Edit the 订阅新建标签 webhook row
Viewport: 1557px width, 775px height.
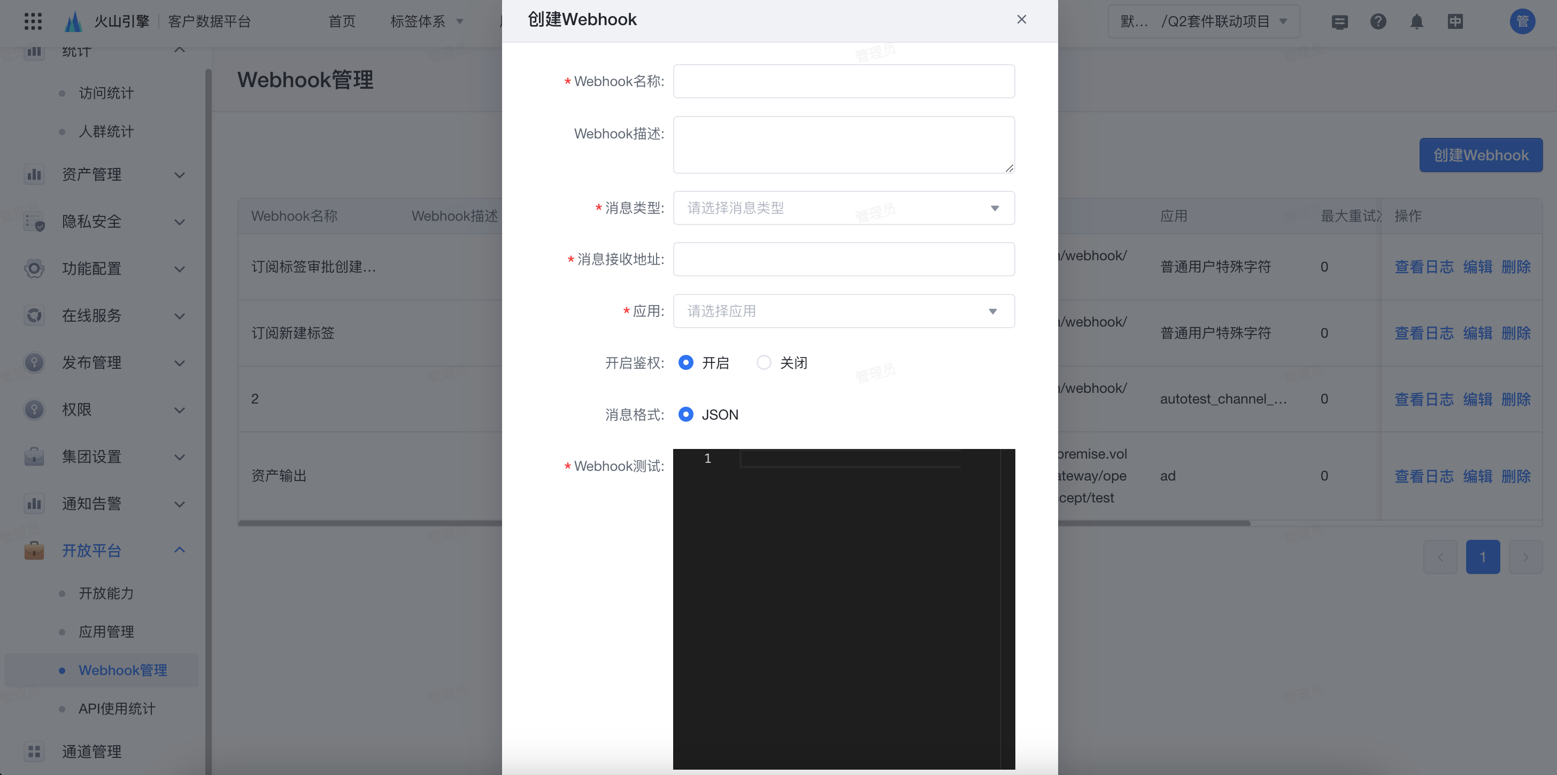click(x=1477, y=333)
